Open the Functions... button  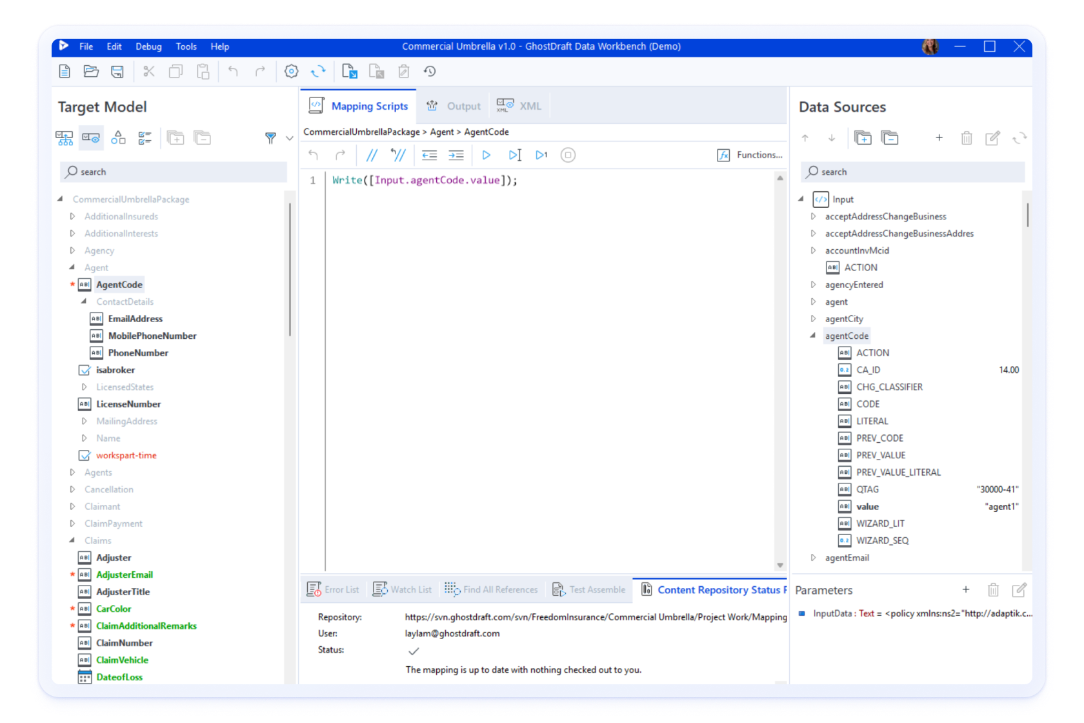pos(750,155)
